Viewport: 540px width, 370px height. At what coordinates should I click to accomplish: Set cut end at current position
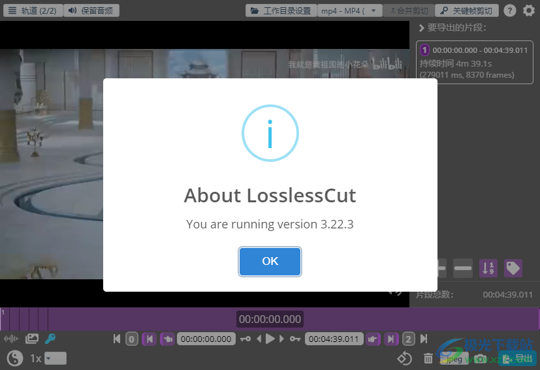tap(391, 339)
